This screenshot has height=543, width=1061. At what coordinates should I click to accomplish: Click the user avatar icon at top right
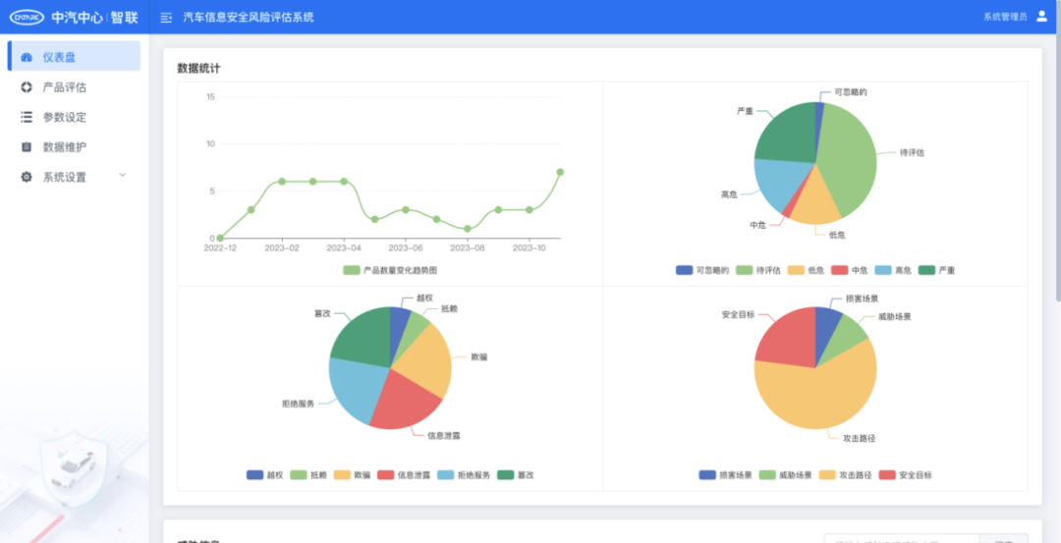coord(1041,17)
